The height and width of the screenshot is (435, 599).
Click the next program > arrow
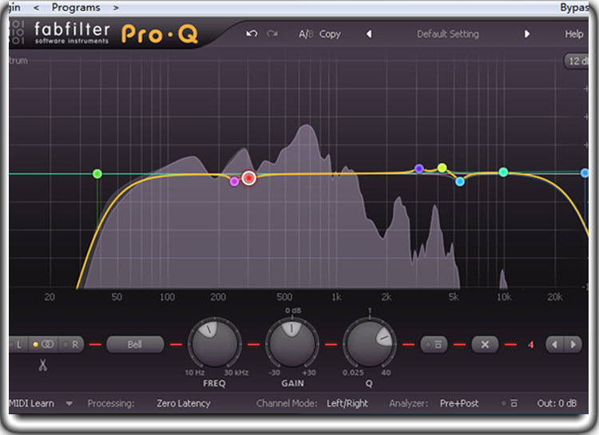(116, 8)
